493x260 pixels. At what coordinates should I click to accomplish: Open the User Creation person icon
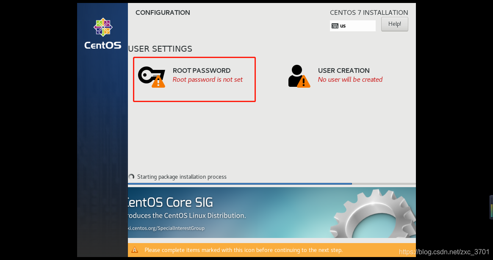point(299,76)
